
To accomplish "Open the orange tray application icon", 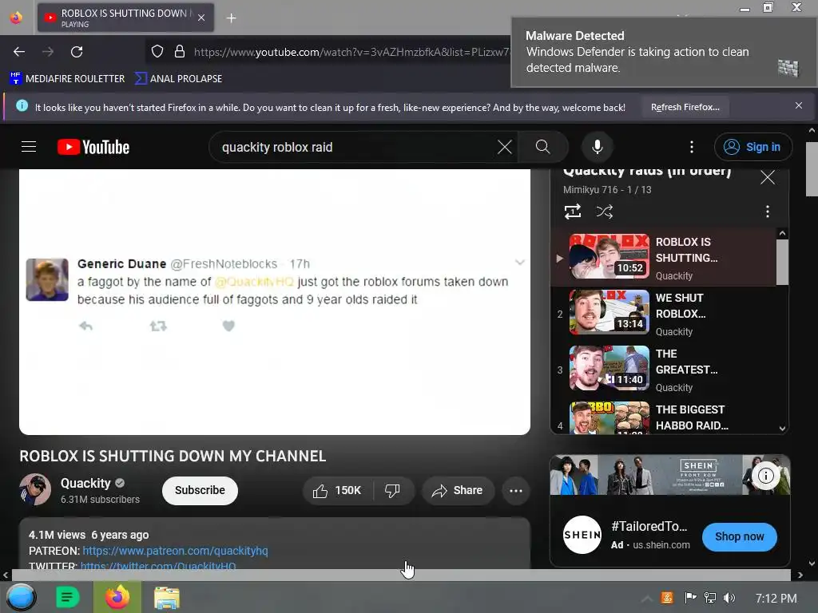I will [667, 598].
